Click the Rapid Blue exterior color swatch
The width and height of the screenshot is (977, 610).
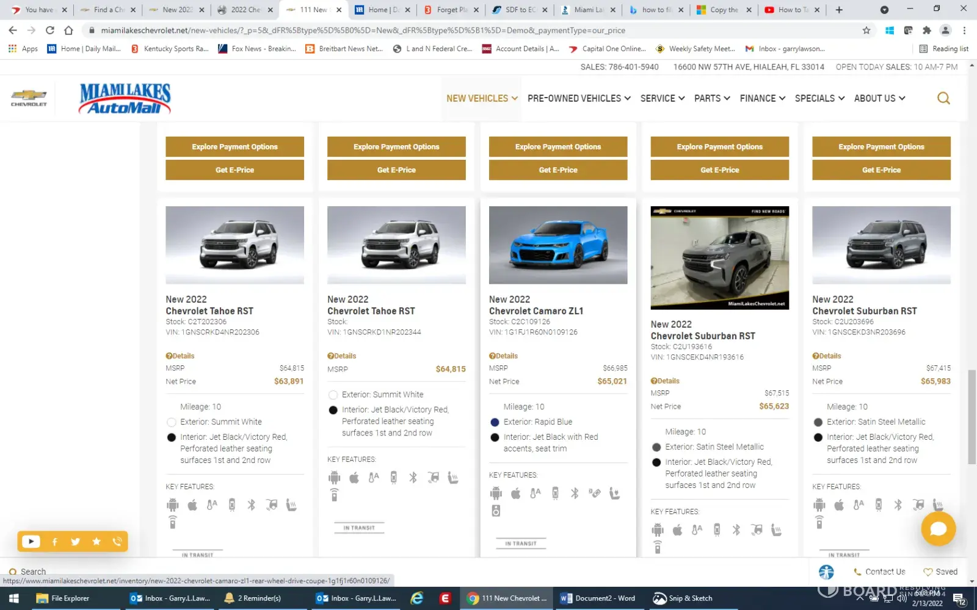[x=495, y=422]
